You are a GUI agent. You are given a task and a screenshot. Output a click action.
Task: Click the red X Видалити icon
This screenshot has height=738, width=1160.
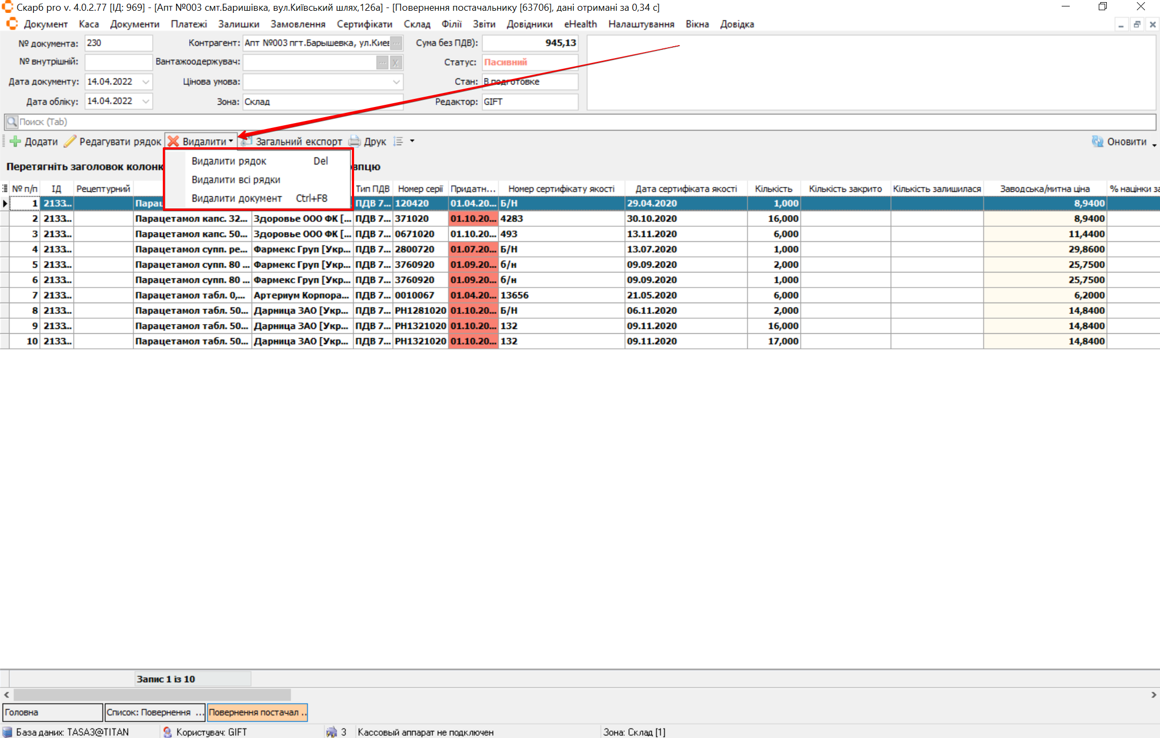(x=173, y=141)
